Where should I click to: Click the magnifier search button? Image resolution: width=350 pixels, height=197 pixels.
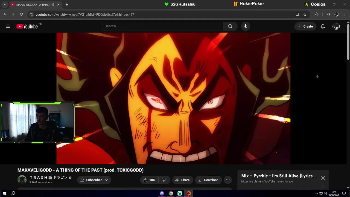point(230,26)
